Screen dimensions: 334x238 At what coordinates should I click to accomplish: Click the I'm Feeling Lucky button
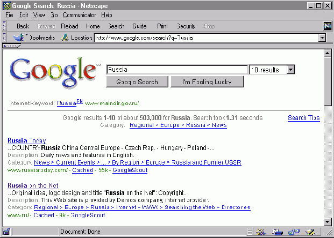point(207,81)
